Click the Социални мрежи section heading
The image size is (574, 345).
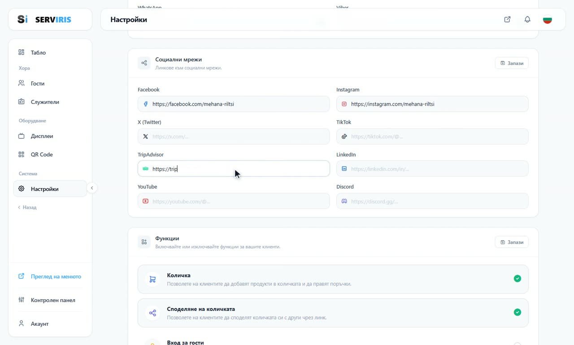pos(178,59)
